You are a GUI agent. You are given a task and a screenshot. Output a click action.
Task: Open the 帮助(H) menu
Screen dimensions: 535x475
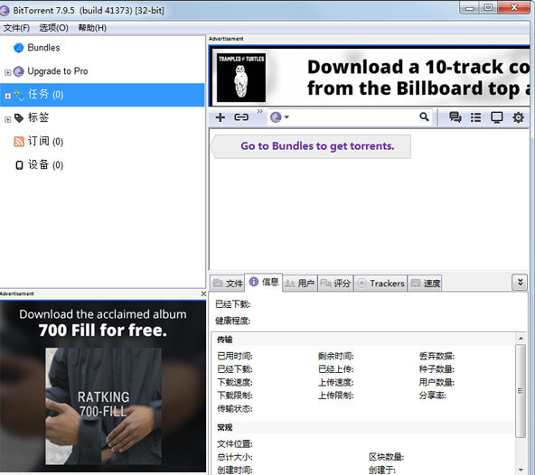(92, 28)
